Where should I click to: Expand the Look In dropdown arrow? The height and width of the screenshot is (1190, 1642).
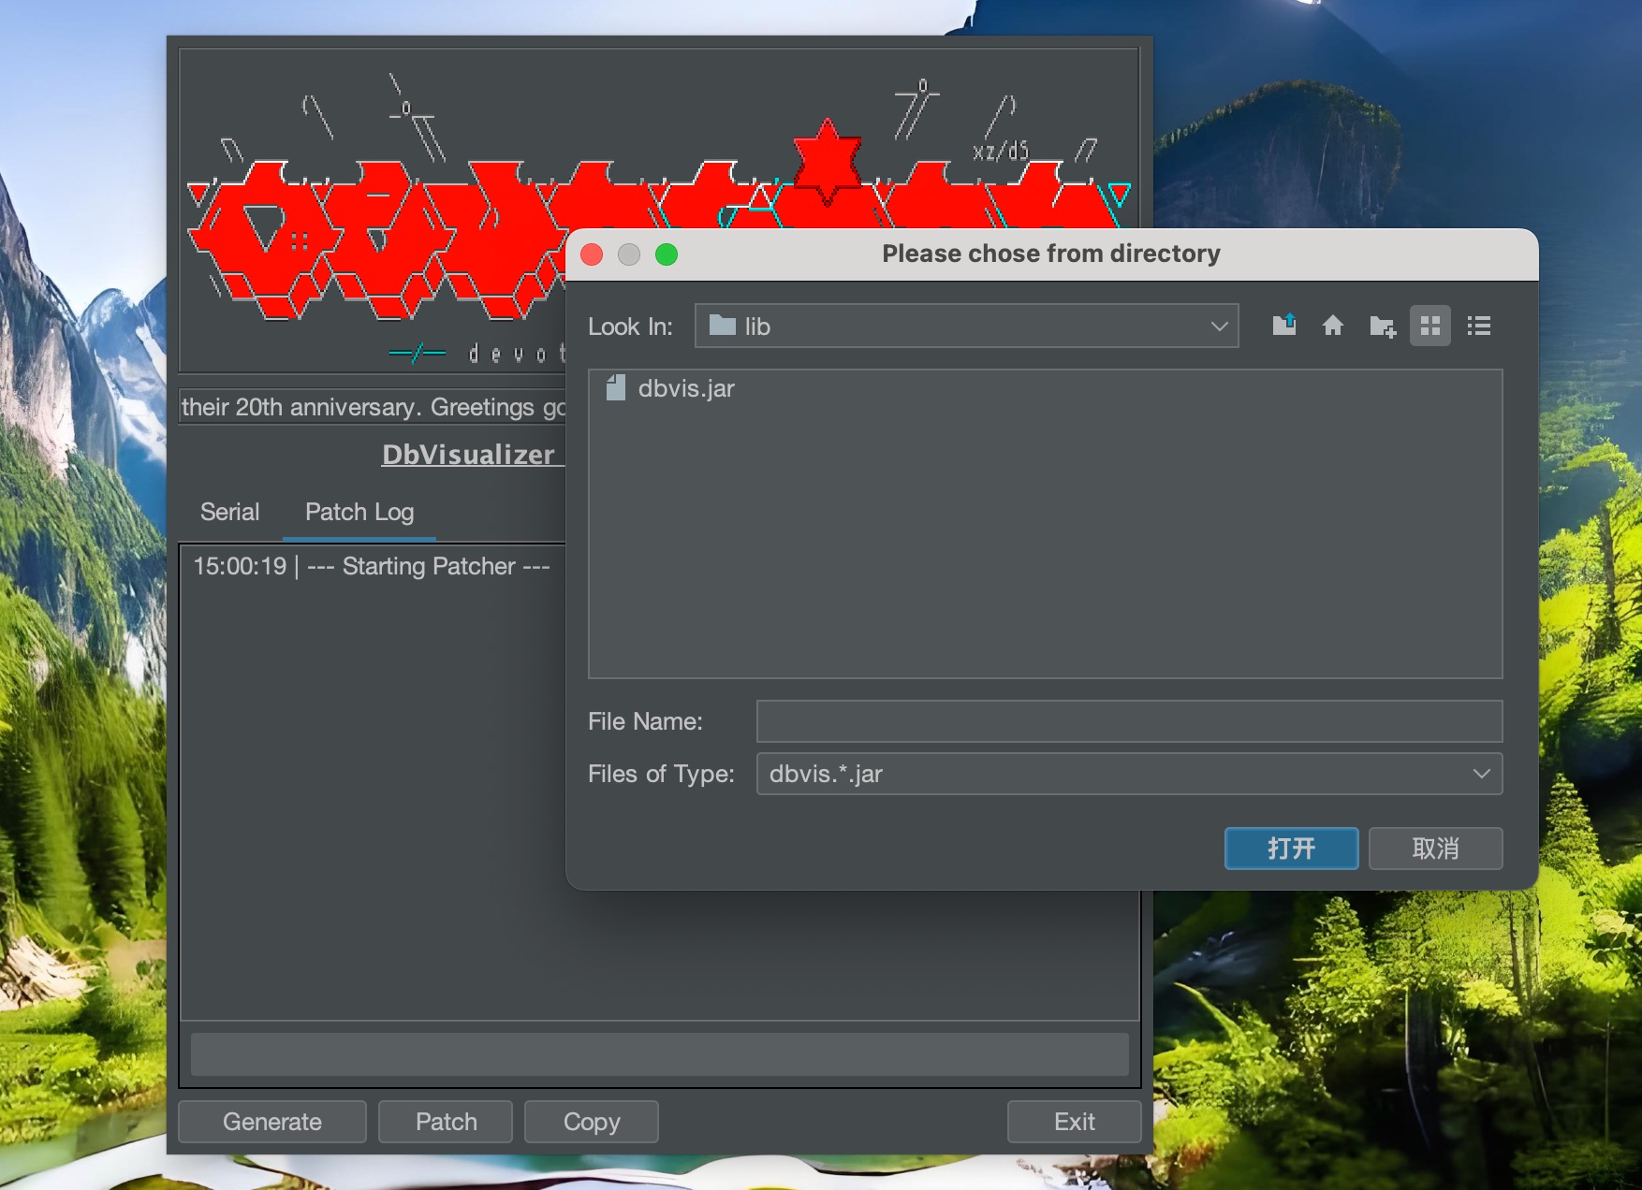[1219, 327]
